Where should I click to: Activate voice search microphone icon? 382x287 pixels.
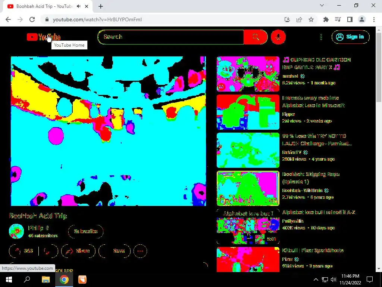pyautogui.click(x=278, y=37)
